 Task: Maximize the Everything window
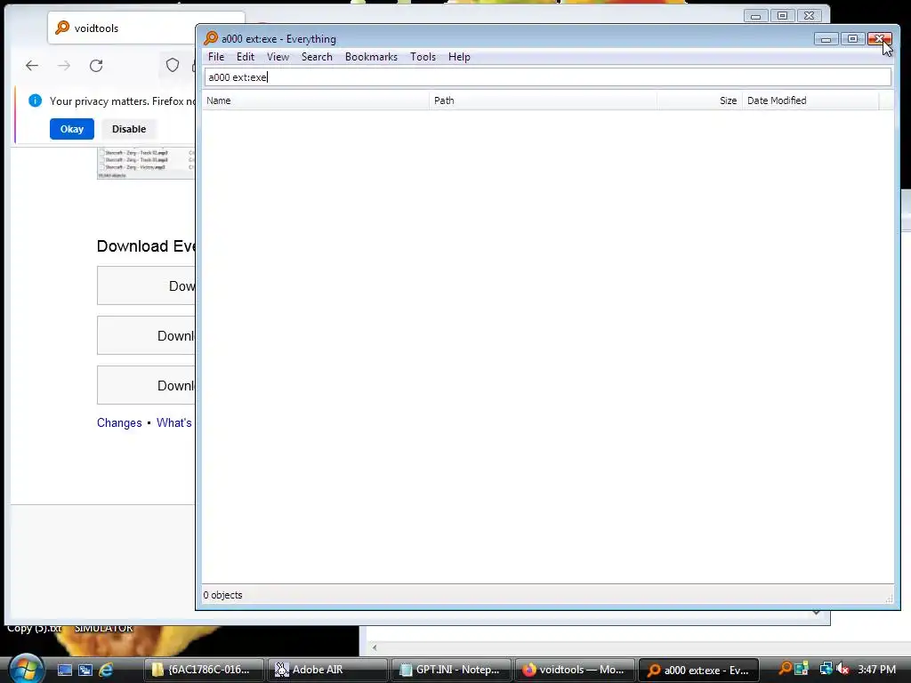coord(852,39)
